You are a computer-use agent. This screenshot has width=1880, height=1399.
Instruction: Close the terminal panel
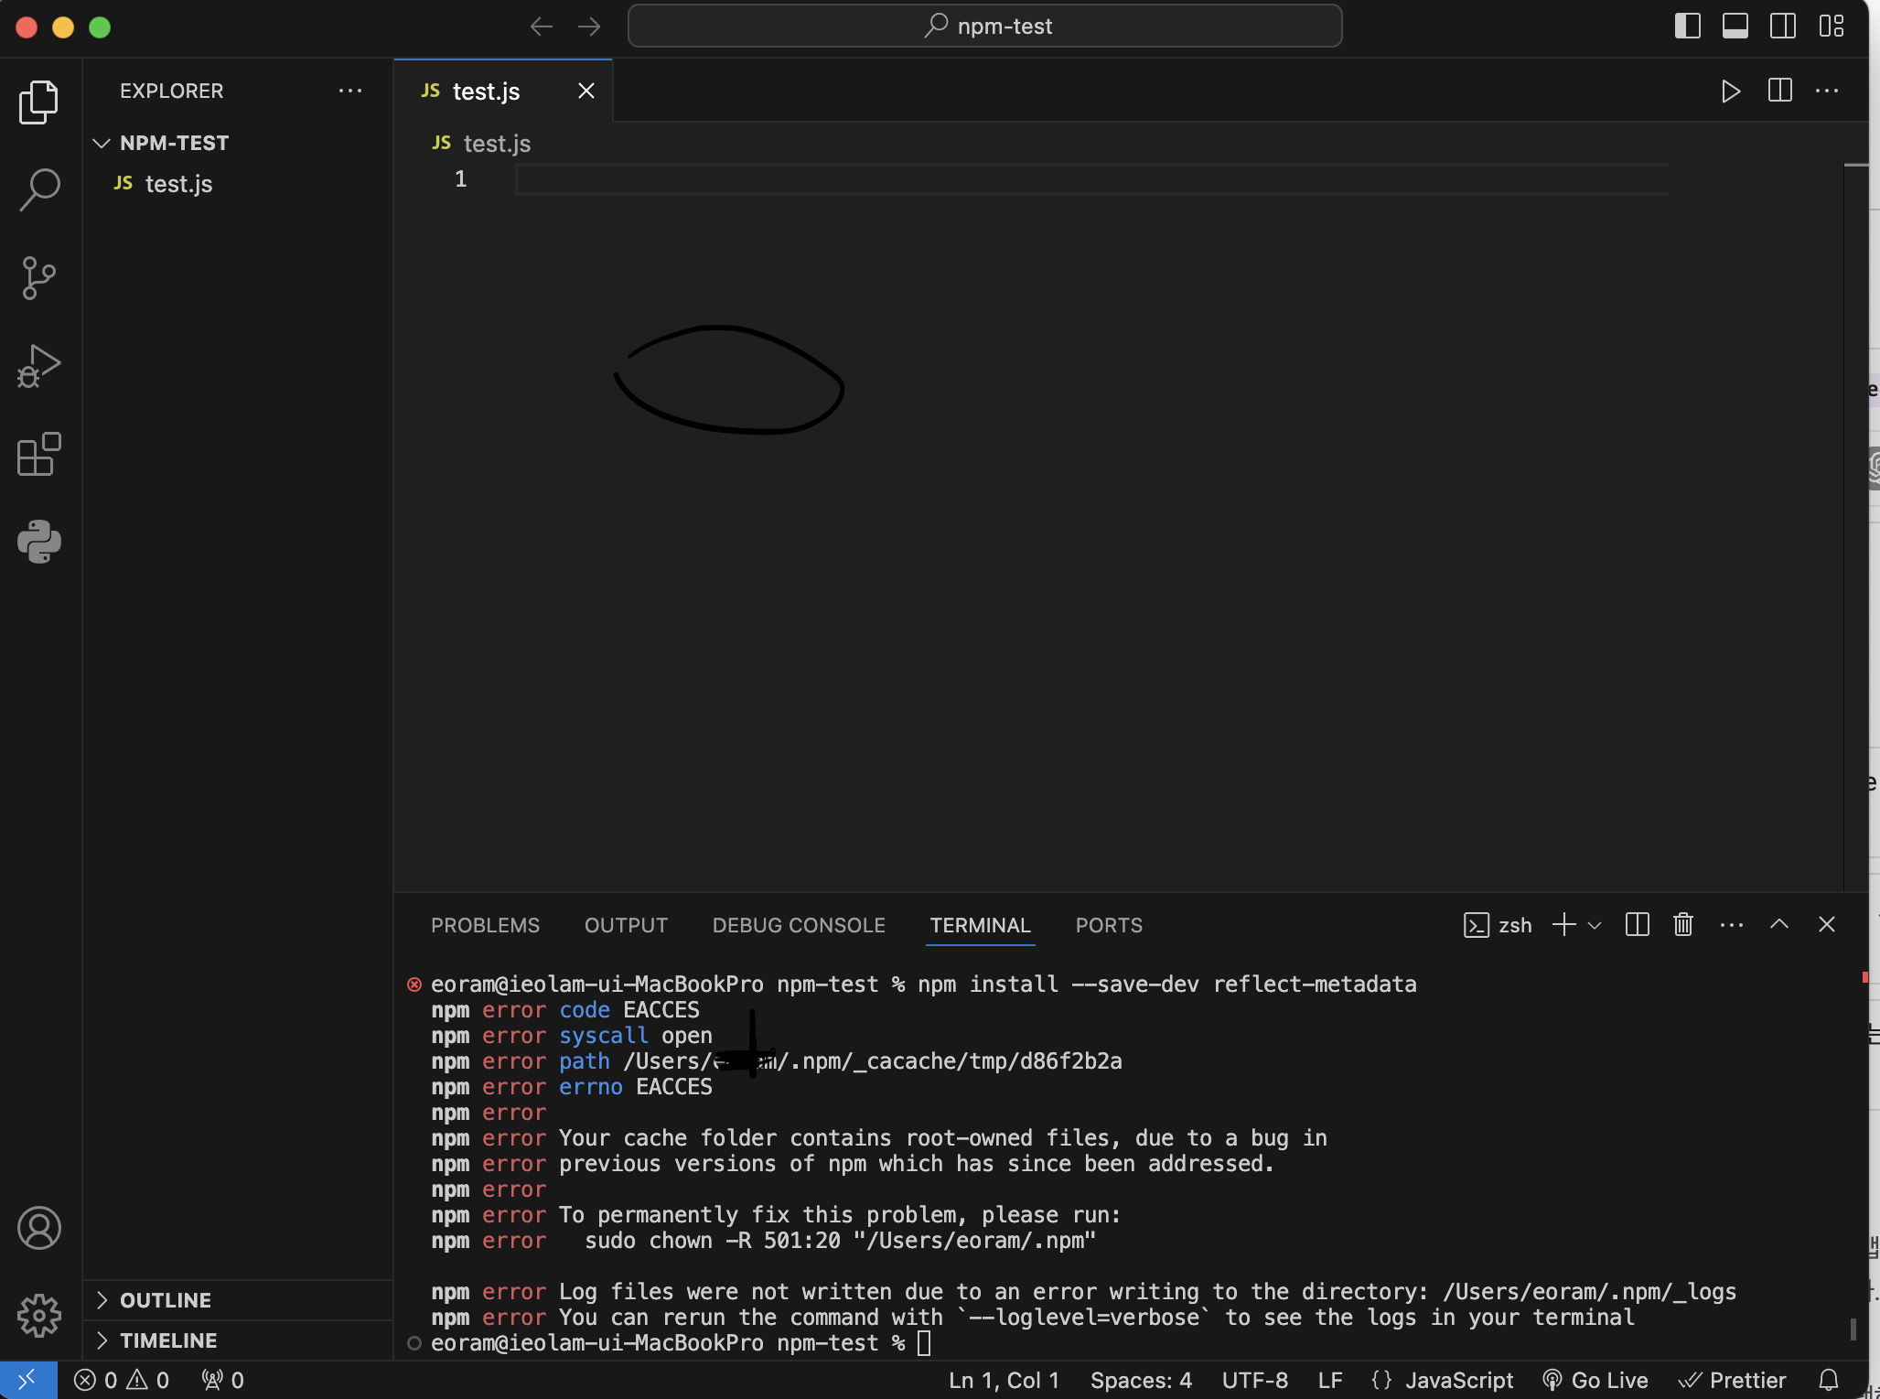pyautogui.click(x=1827, y=924)
